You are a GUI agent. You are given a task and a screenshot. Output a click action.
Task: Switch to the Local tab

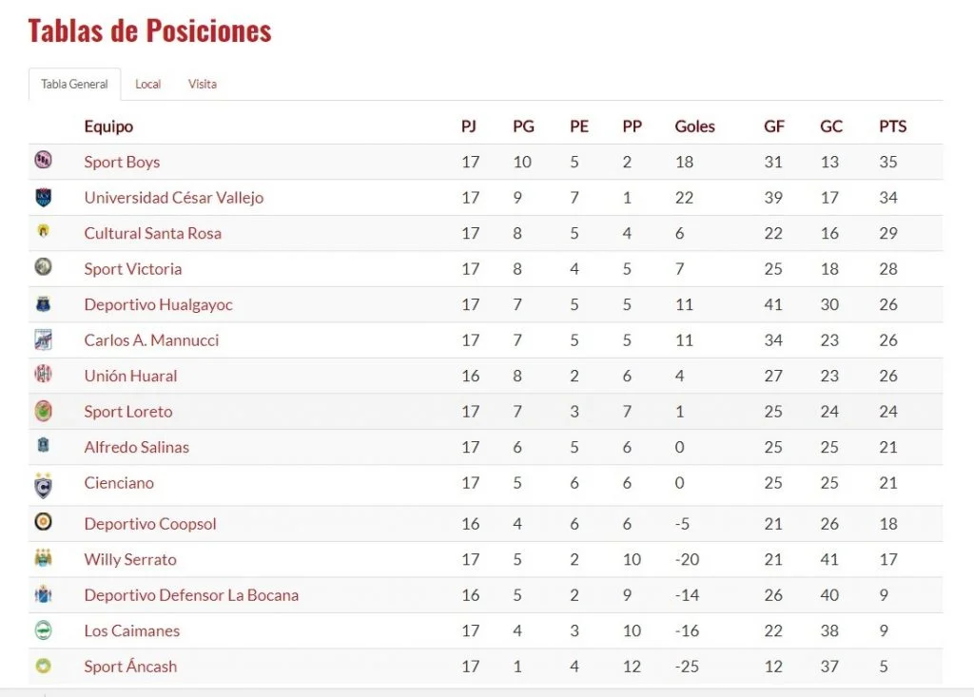coord(147,84)
